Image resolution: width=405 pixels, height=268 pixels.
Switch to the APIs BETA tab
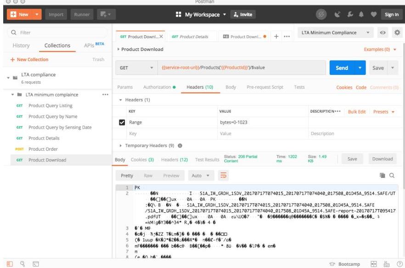94,45
